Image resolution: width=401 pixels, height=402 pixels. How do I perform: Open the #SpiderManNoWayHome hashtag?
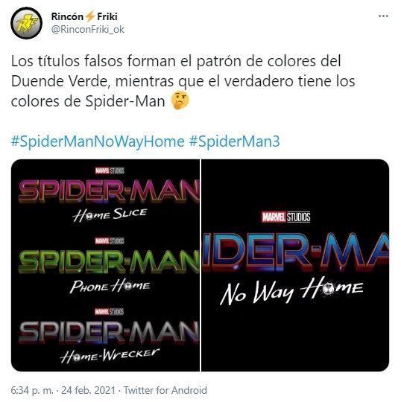coord(98,141)
